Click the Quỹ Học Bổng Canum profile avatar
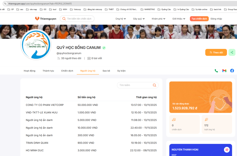 click(x=36, y=45)
